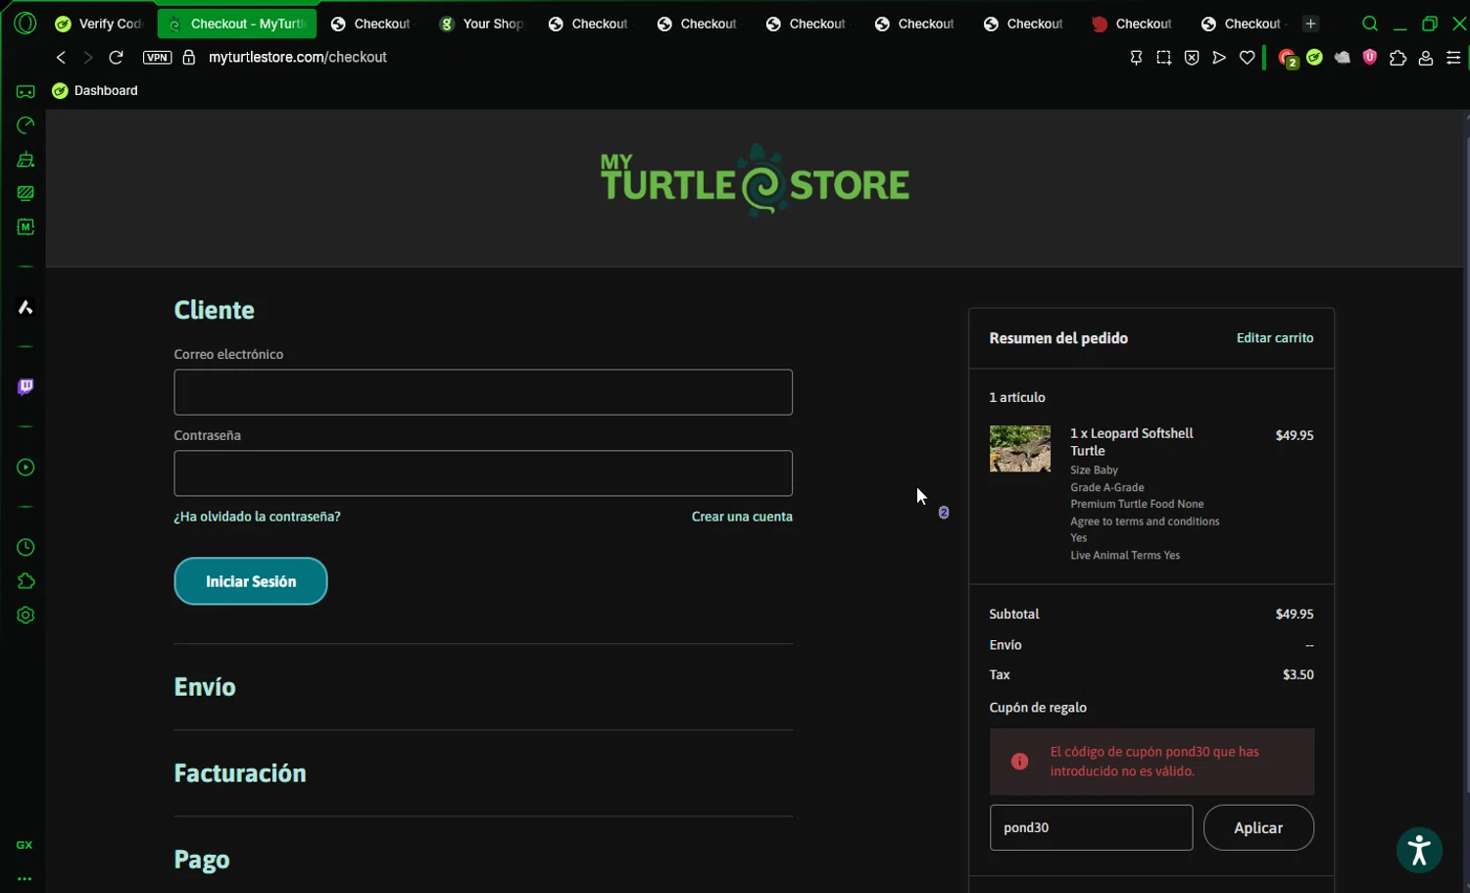Click the striped panel icon in the sidebar
The height and width of the screenshot is (893, 1470).
coord(25,193)
